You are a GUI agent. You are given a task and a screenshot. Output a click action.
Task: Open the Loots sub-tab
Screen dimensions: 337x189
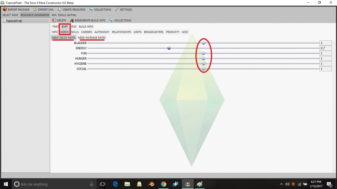coord(137,32)
